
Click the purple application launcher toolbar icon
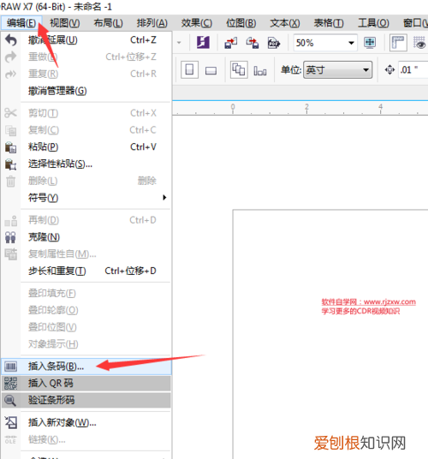[x=203, y=43]
